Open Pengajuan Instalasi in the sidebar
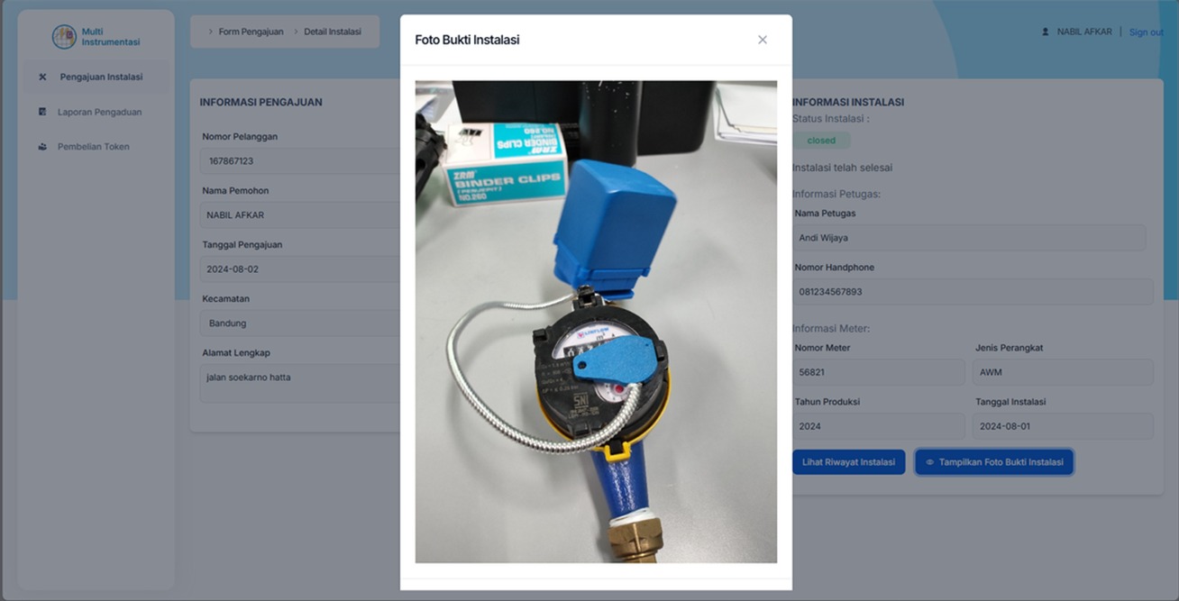Image resolution: width=1179 pixels, height=601 pixels. (x=101, y=77)
